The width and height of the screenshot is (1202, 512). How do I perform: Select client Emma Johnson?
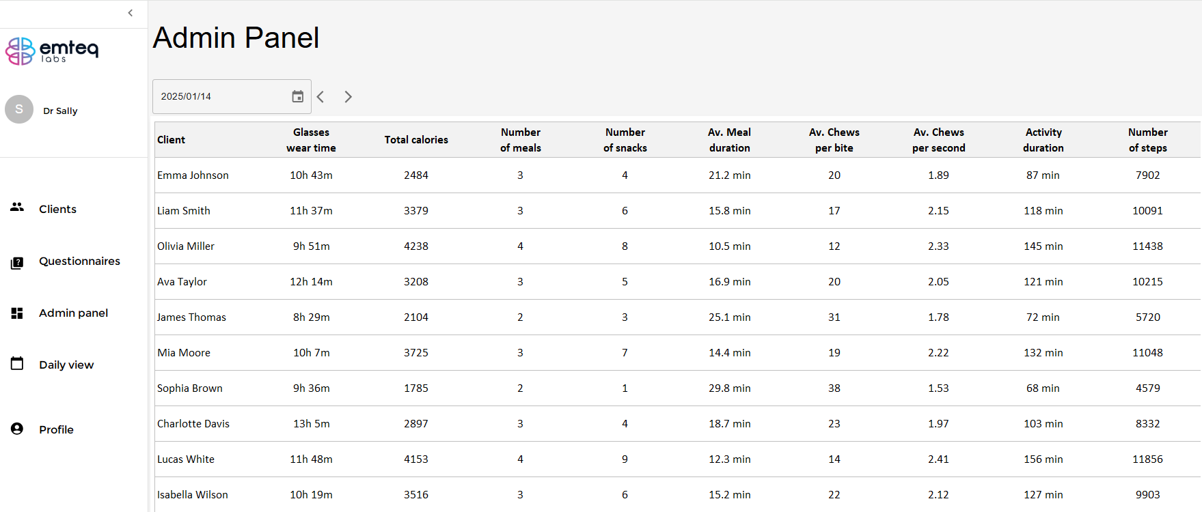[x=193, y=175]
